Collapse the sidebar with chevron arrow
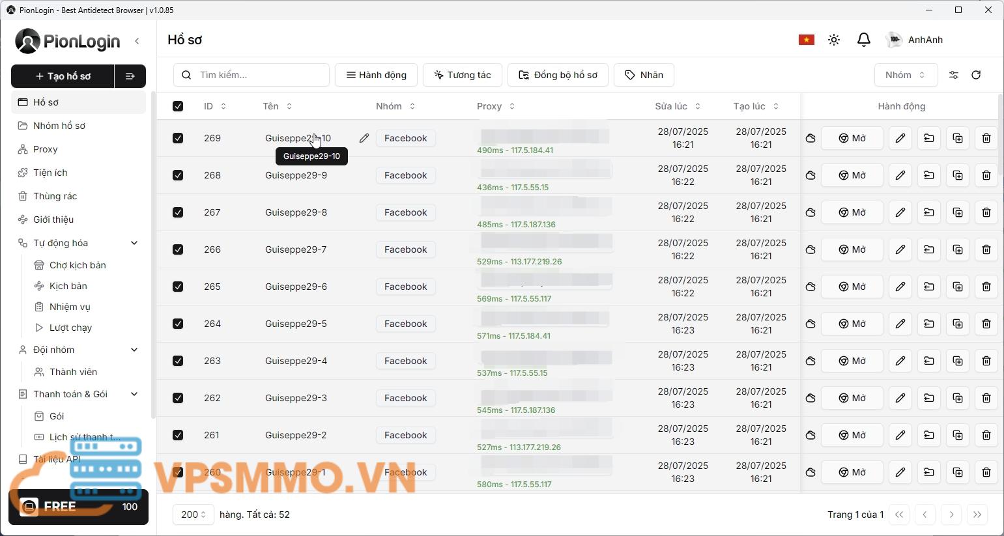The image size is (1004, 536). pos(137,41)
